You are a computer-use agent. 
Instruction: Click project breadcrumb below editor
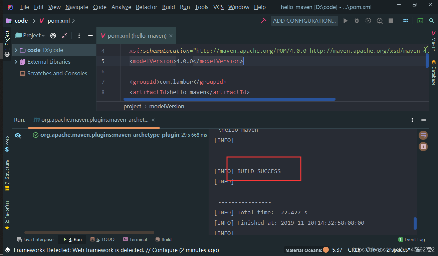click(x=133, y=106)
